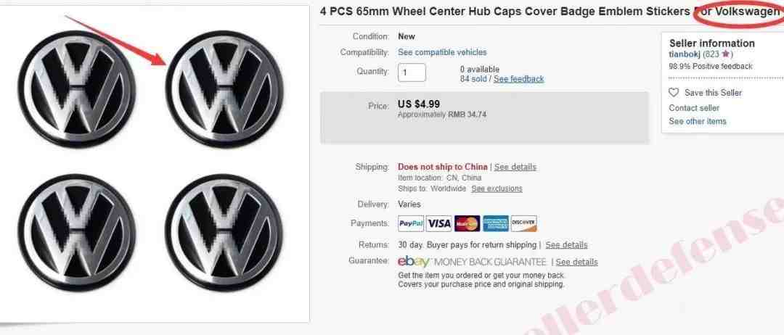Click the MasterCard payment icon

467,223
